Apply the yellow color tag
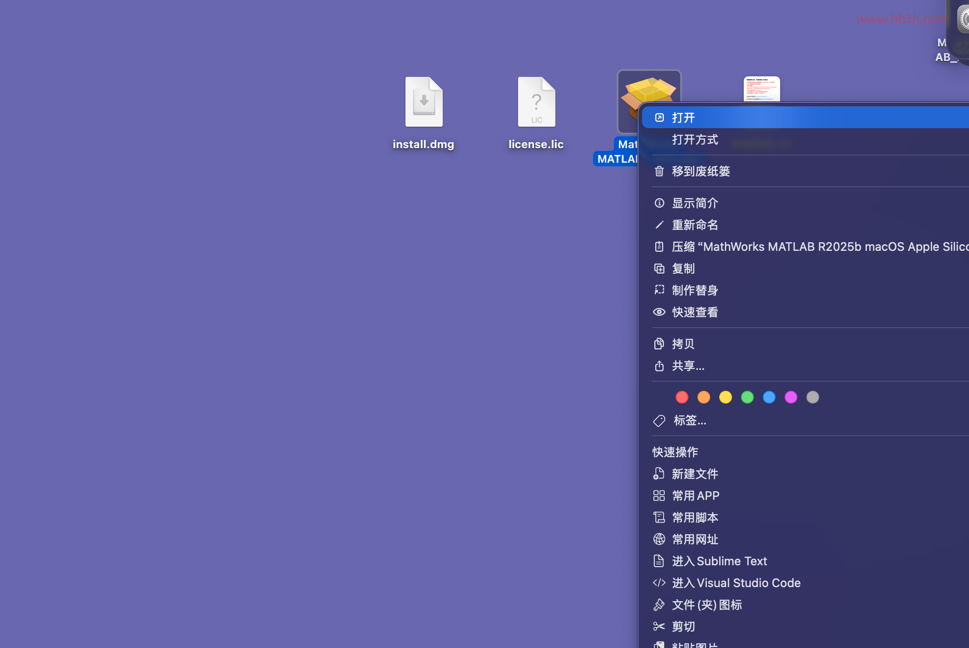 726,397
